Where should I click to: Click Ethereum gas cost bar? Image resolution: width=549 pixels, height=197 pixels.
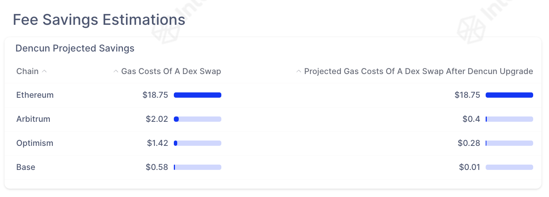click(x=197, y=95)
